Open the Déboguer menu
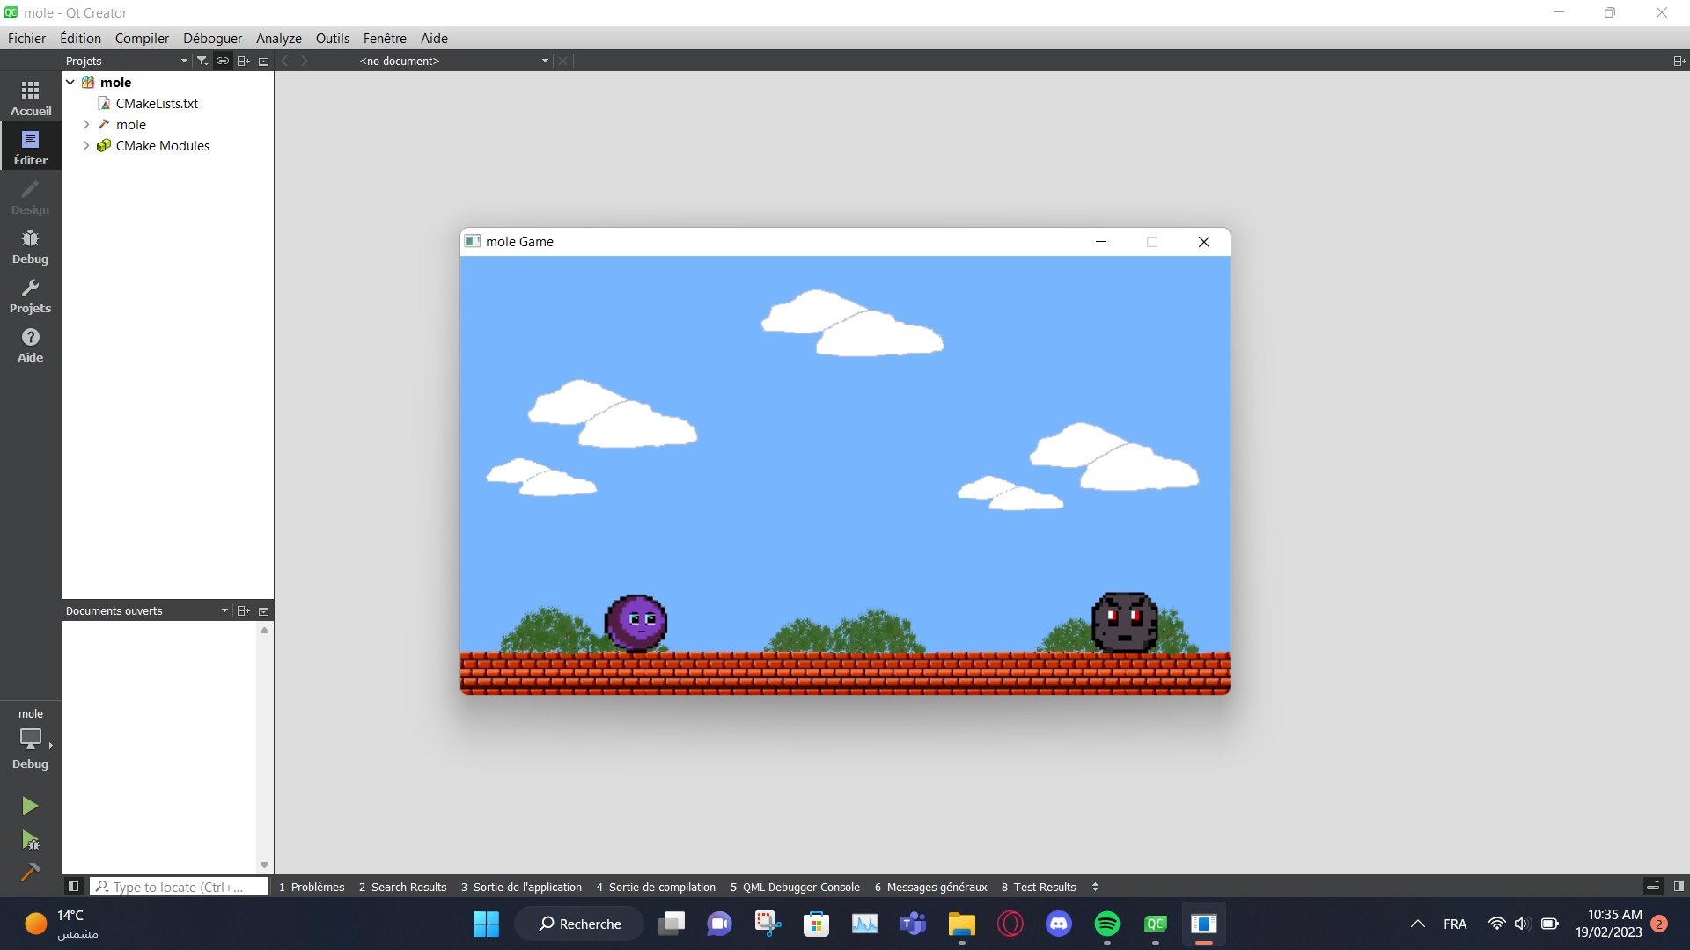 coord(212,38)
